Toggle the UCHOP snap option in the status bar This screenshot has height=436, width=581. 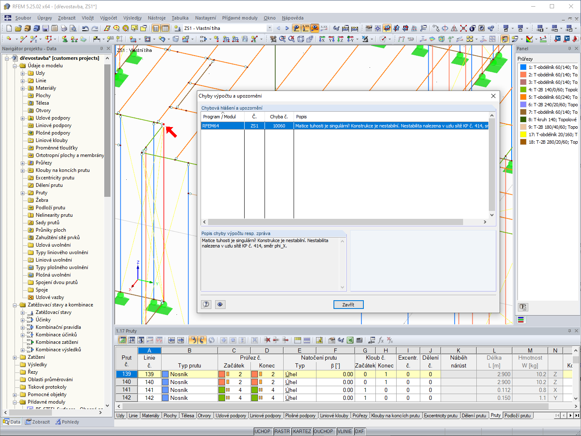click(x=262, y=431)
